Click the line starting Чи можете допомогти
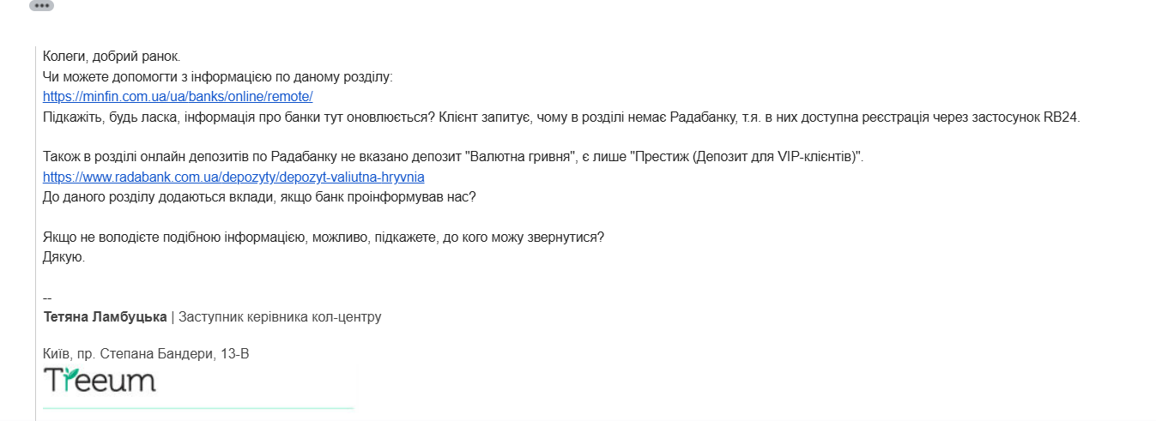1156x421 pixels. 218,77
